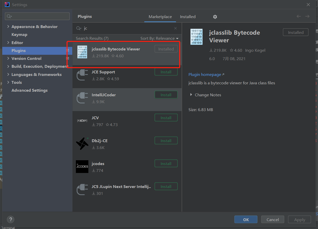Click the date '7月 08, 2021'
Viewport: 318px width, 229px height.
tap(234, 59)
